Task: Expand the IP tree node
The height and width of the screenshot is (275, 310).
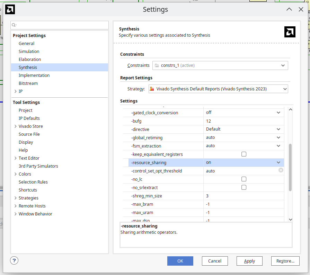Action: 16,91
